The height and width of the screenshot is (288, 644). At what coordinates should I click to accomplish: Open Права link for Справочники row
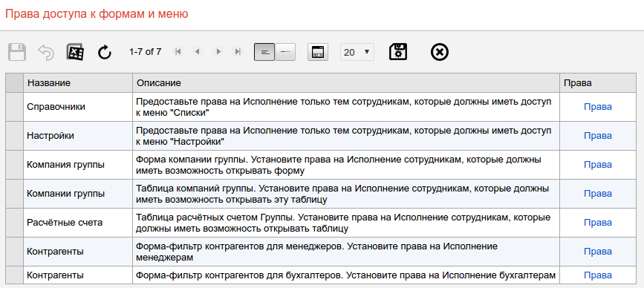[x=598, y=107]
